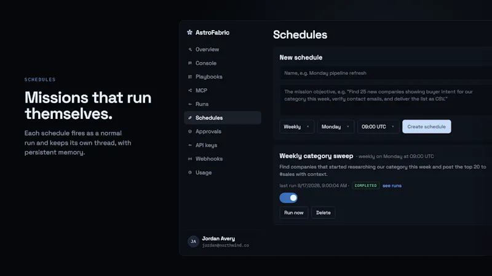The width and height of the screenshot is (492, 276).
Task: Open the 09:00 UTC time dropdown
Action: click(378, 127)
